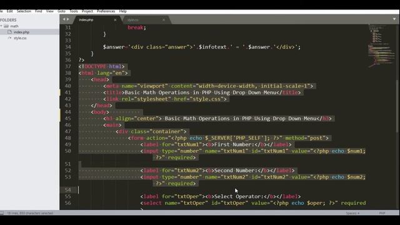Image resolution: width=400 pixels, height=225 pixels.
Task: Open the Selection menu
Action: 24,11
